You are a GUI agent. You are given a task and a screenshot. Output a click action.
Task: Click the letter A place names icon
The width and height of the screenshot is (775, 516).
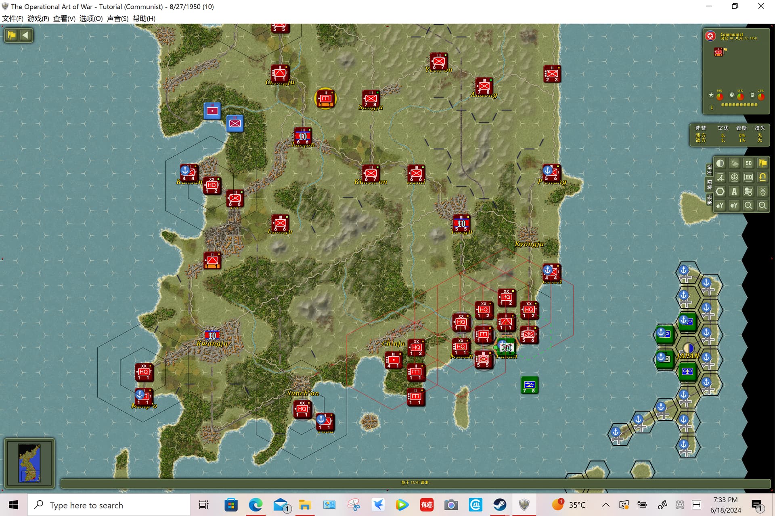[734, 191]
